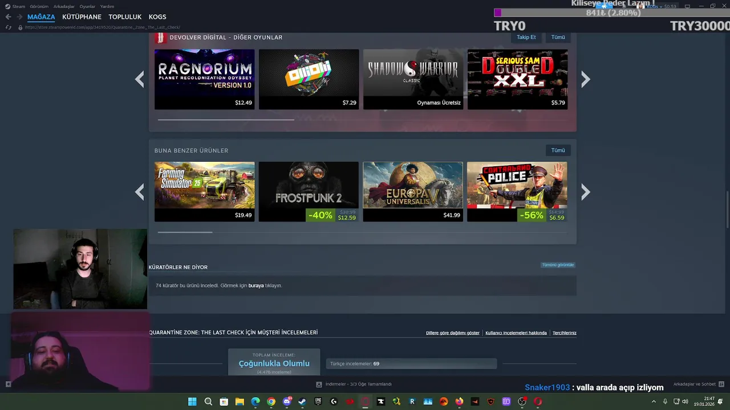Click the Çoğunlukla Olumlu review summary
730x410 pixels.
coord(274,363)
